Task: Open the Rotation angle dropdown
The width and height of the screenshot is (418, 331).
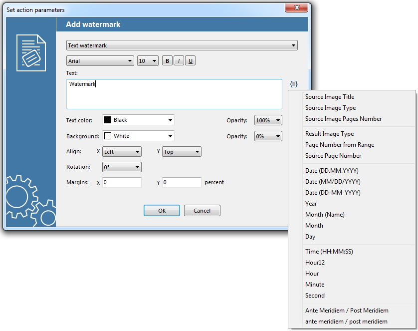Action: [122, 167]
